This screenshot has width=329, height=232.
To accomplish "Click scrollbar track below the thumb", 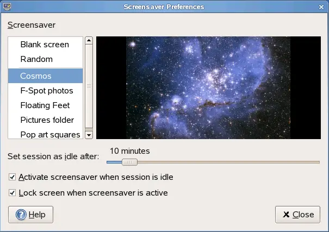I will point(89,128).
